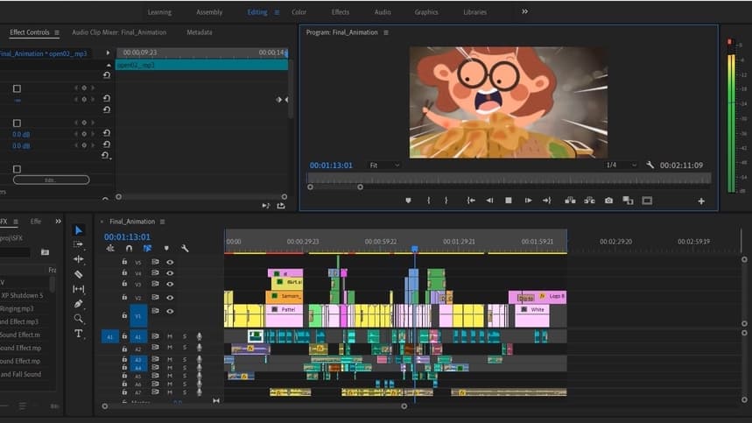752x423 pixels.
Task: Open Timeline display settings wrench
Action: pos(185,249)
